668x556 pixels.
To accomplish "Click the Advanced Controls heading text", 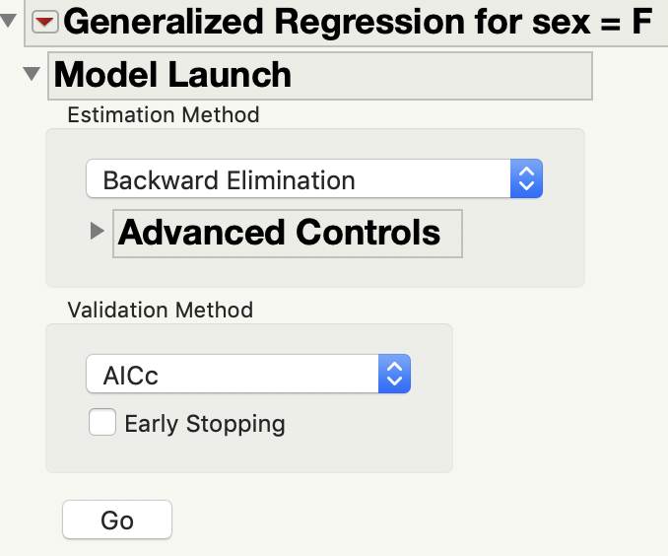I will [x=280, y=233].
